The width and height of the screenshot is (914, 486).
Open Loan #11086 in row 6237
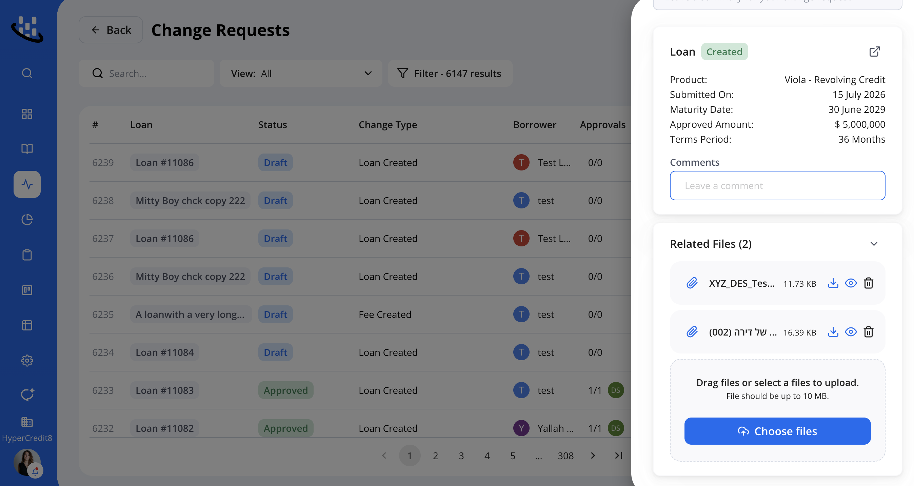coord(165,238)
